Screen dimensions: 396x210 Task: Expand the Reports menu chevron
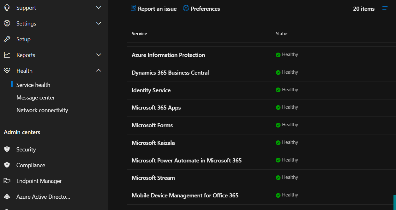[99, 55]
